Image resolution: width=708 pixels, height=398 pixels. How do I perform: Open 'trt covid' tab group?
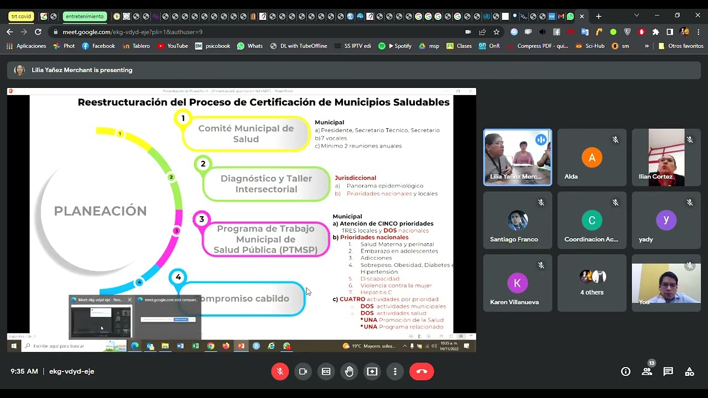[x=21, y=17]
